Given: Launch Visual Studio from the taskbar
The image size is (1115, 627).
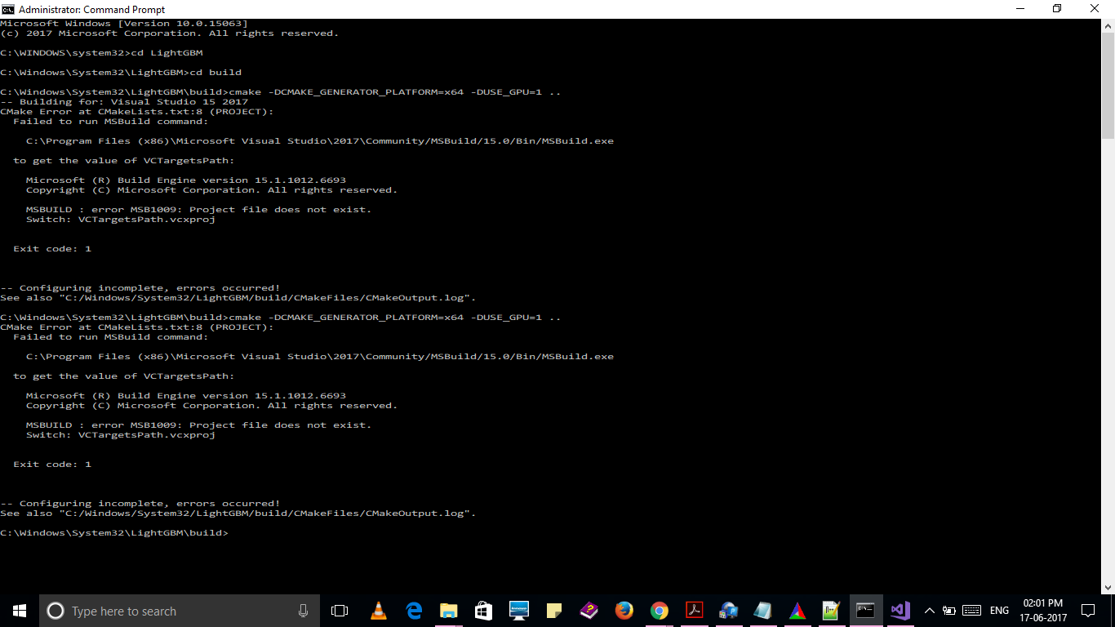Looking at the screenshot, I should tap(900, 610).
